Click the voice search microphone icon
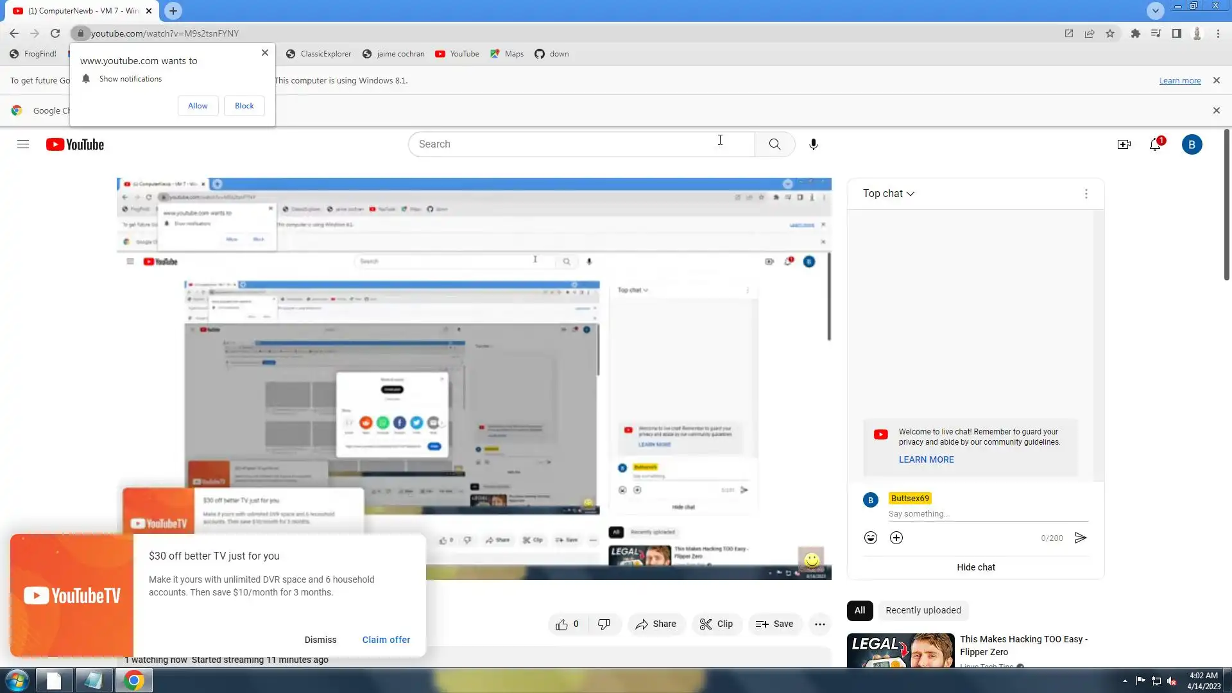Image resolution: width=1232 pixels, height=693 pixels. click(813, 144)
